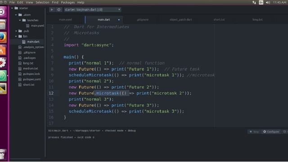Screen dimensions: 288x162
Task: Click the Stop button in run panel
Action: point(254,132)
